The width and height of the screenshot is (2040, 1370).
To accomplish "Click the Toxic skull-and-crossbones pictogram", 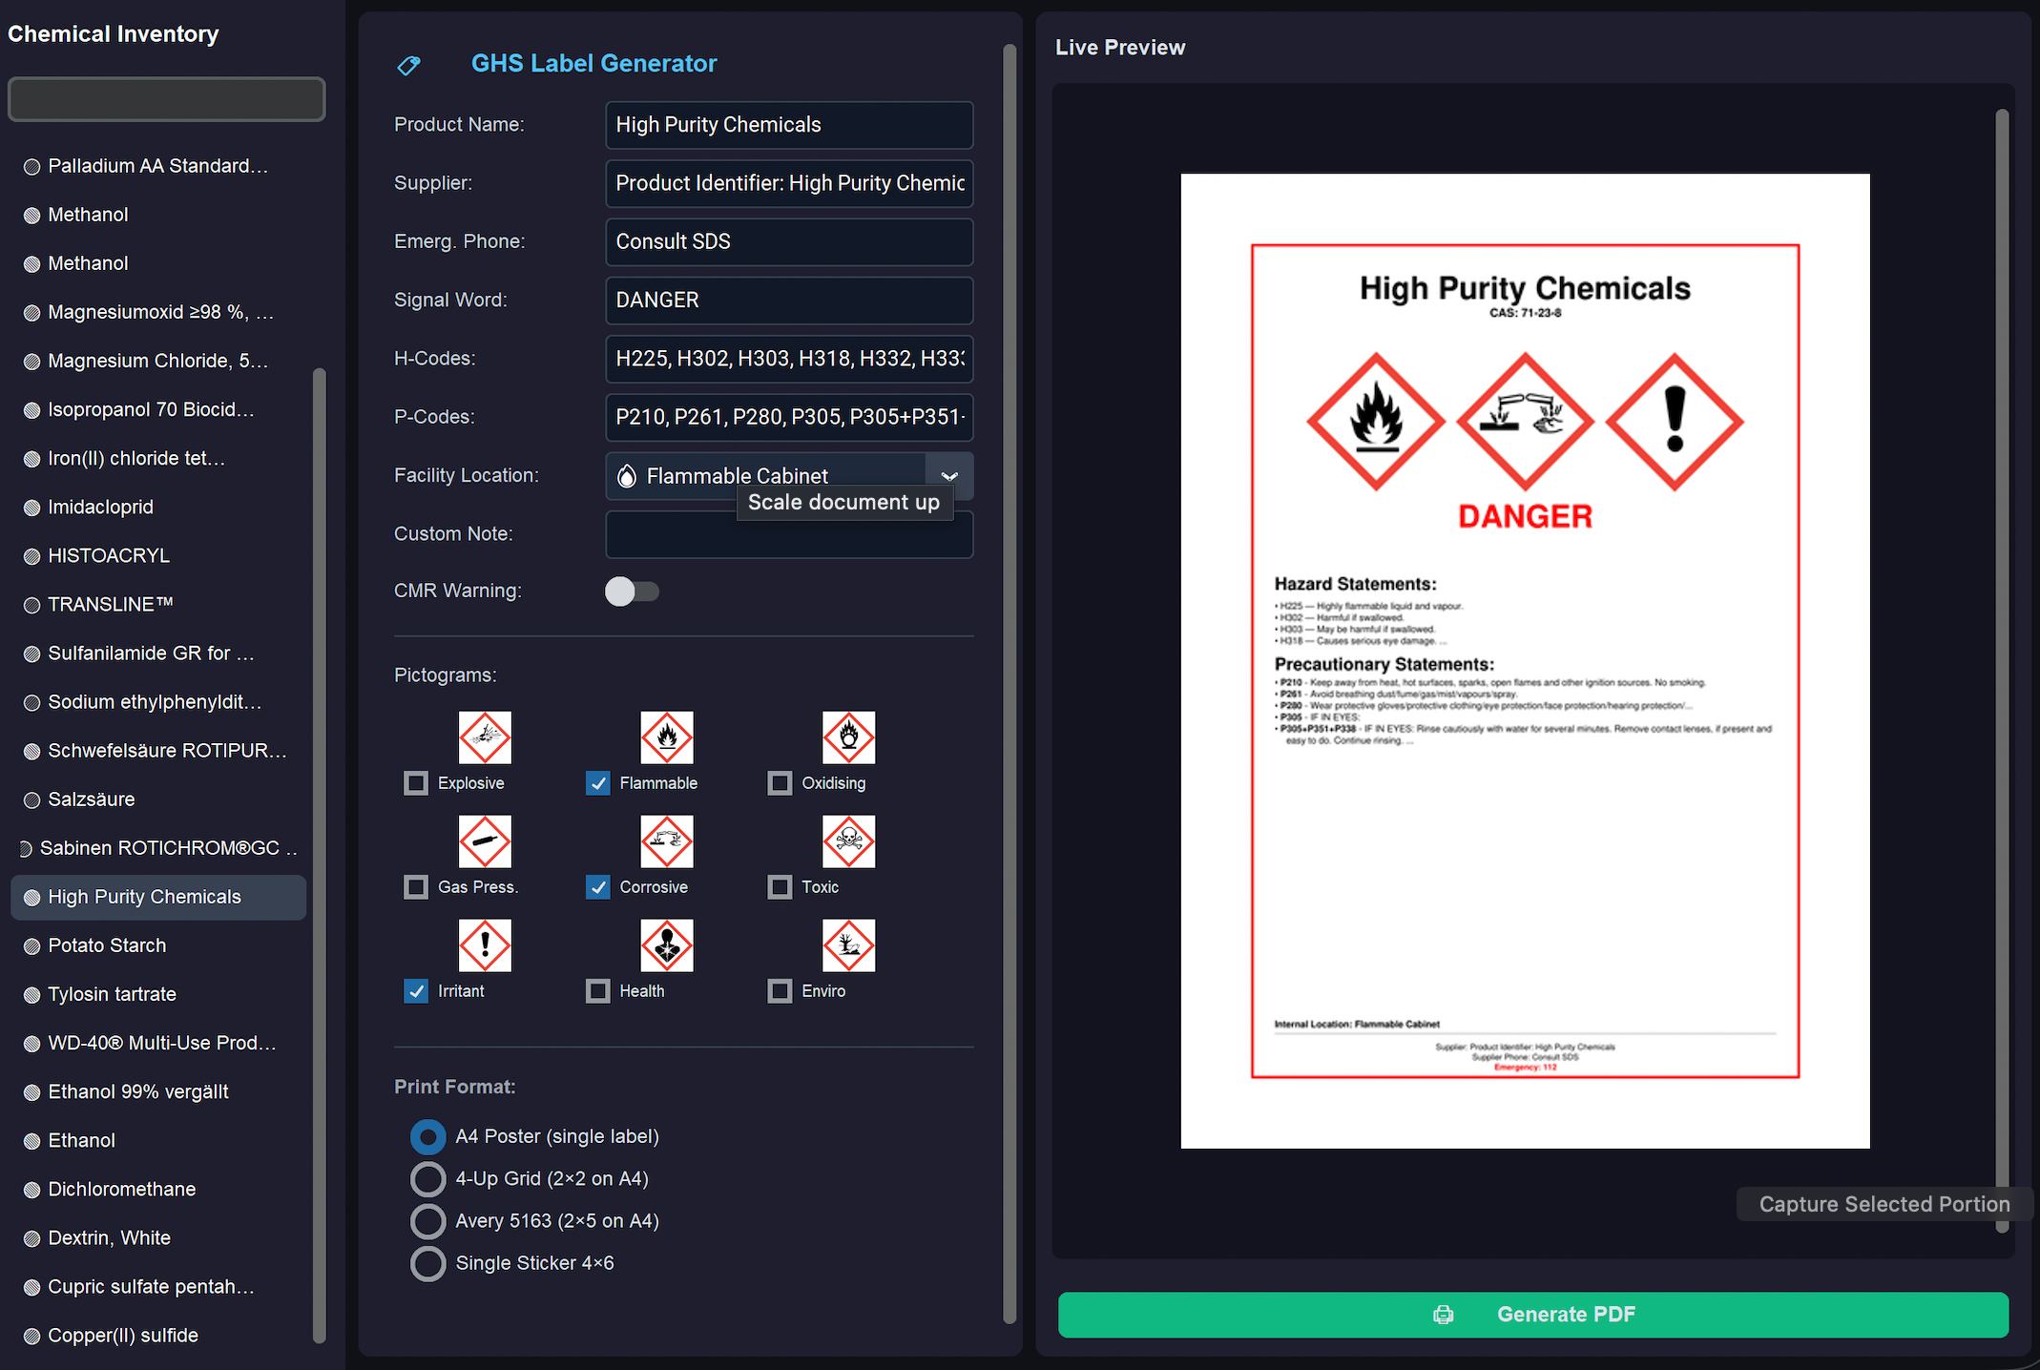I will tap(847, 841).
